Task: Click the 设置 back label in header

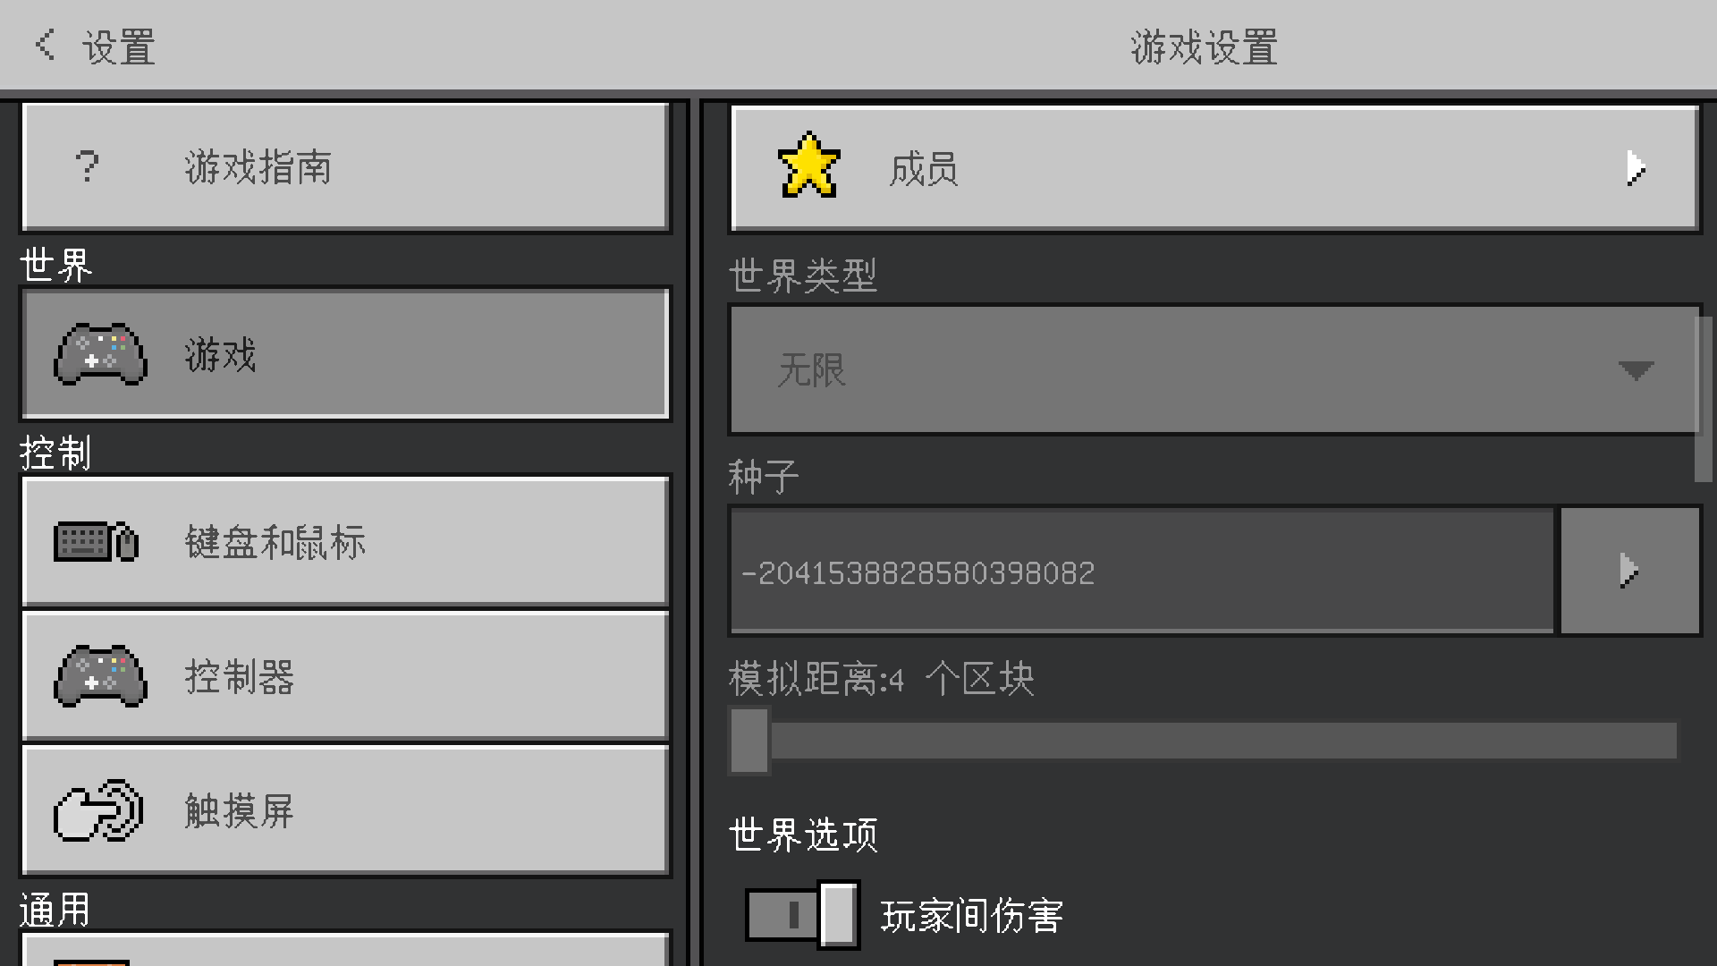Action: pos(119,47)
